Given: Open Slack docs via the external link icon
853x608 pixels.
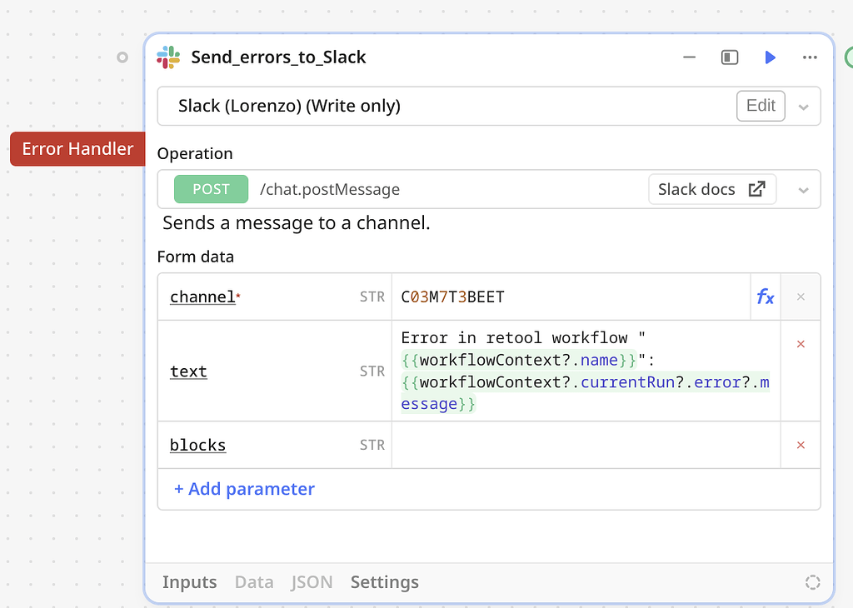Looking at the screenshot, I should click(756, 189).
